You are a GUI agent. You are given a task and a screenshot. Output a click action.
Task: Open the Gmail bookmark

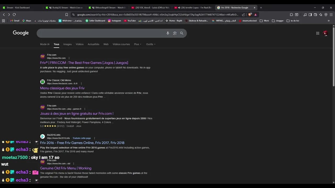pyautogui.click(x=15, y=21)
